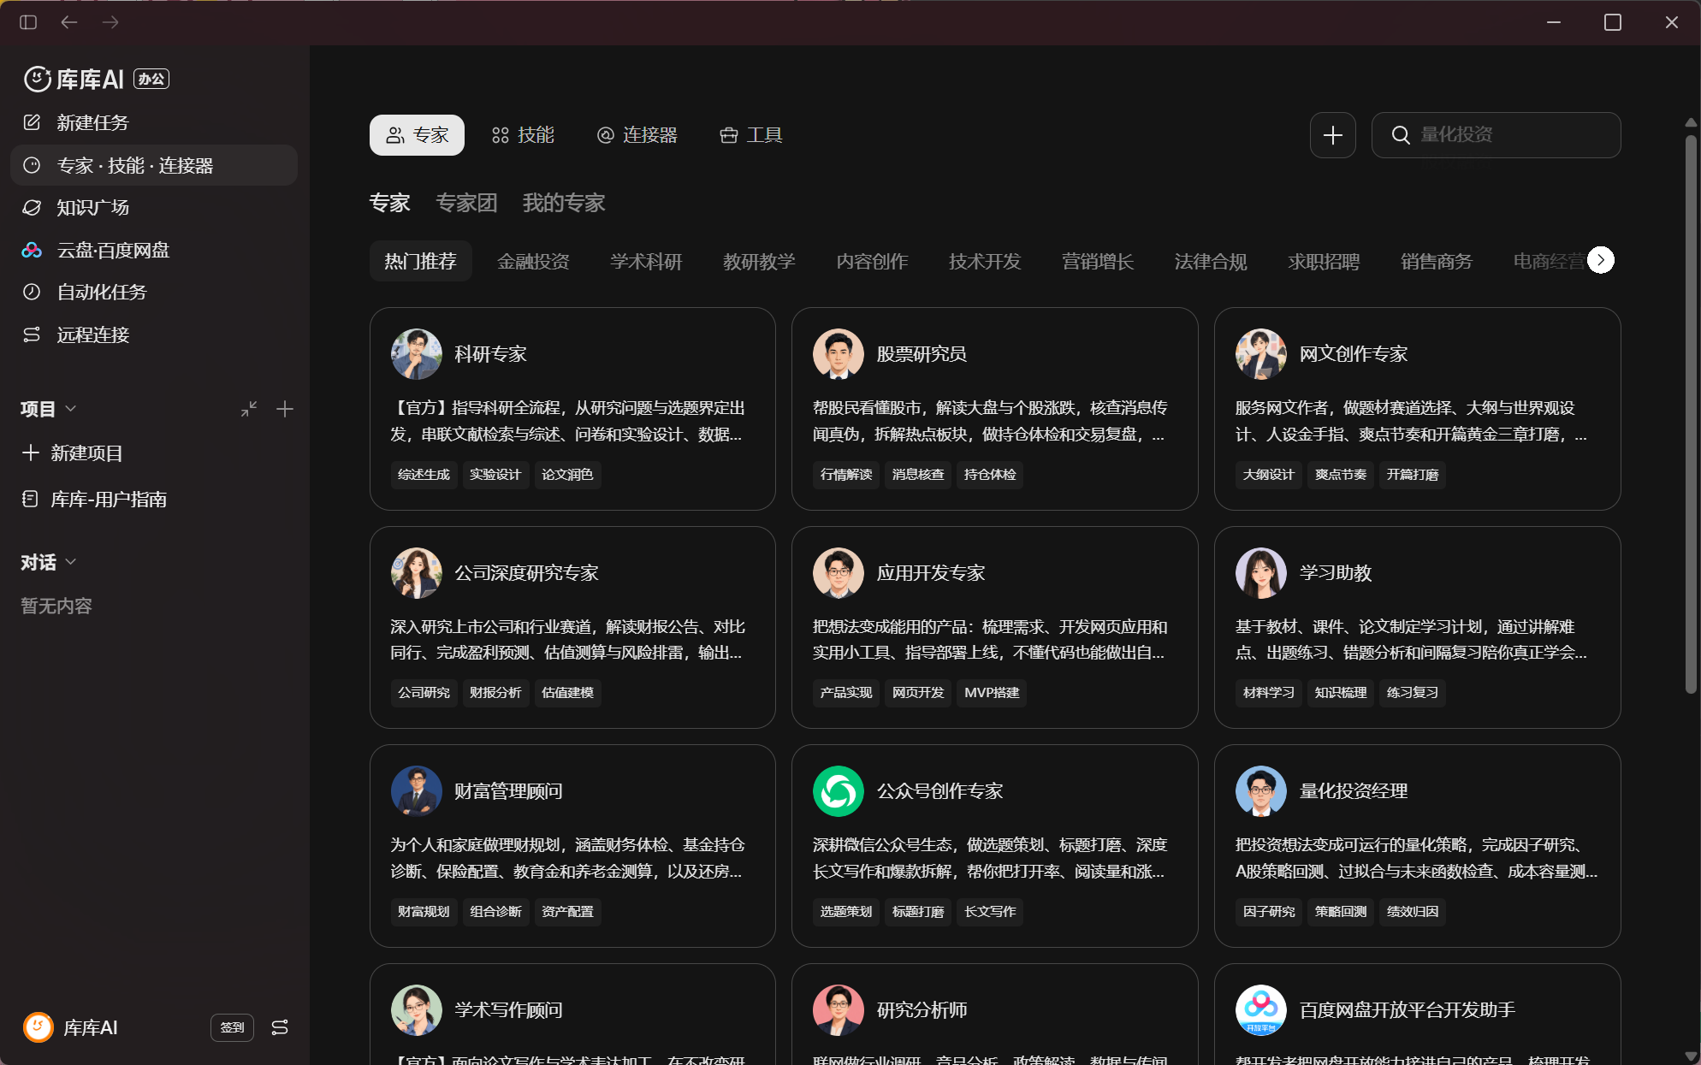The image size is (1701, 1065).
Task: Open the 库库AI account avatar
Action: click(38, 1027)
